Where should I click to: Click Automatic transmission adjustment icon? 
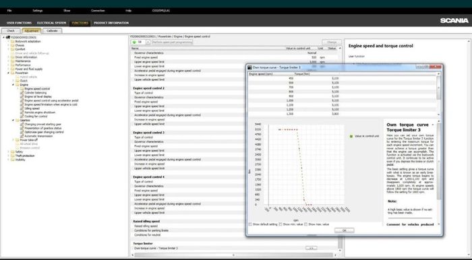click(22, 136)
